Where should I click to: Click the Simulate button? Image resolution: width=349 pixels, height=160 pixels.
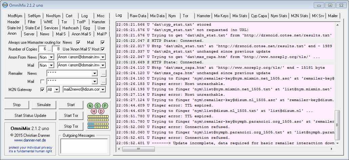pyautogui.click(x=44, y=105)
